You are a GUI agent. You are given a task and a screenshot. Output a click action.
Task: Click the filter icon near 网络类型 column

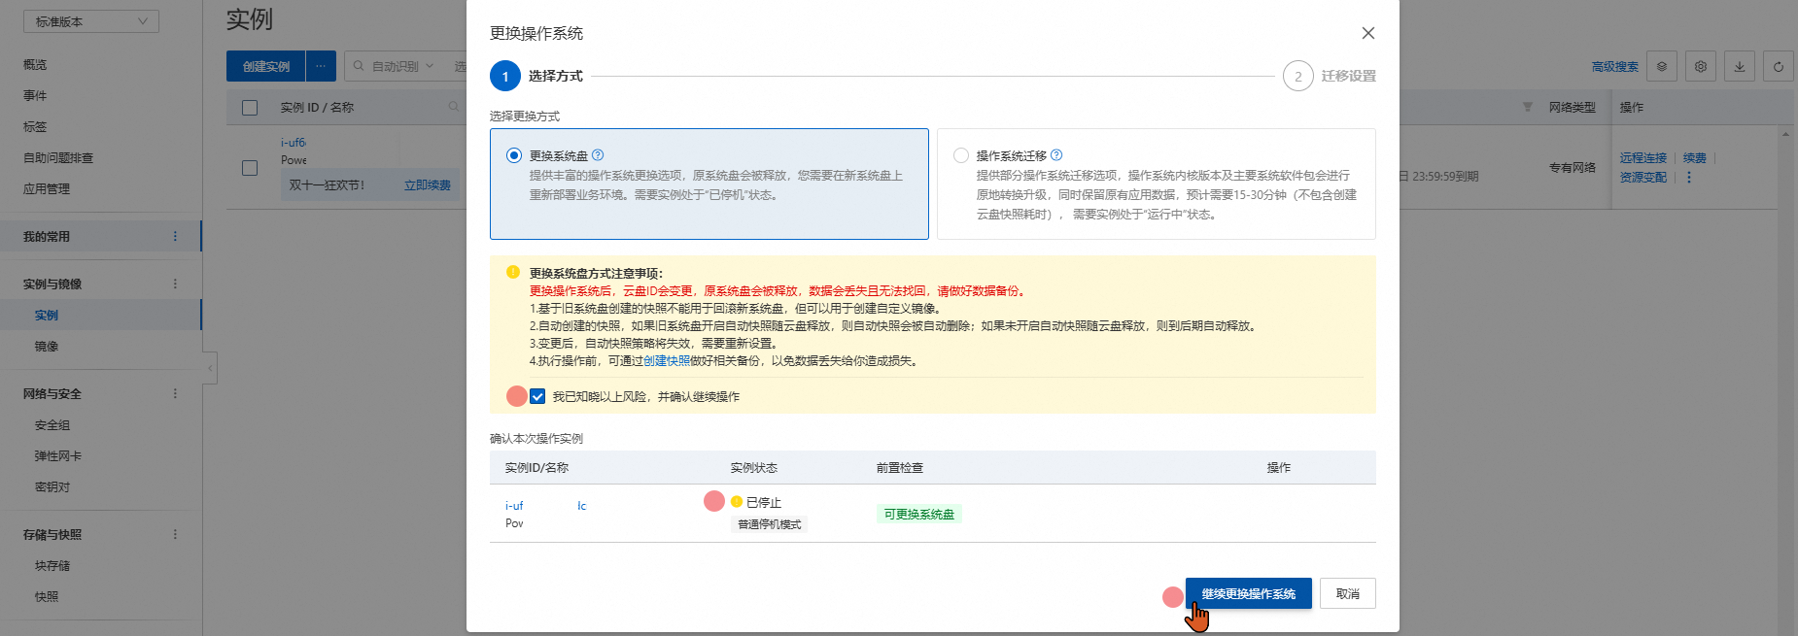[1527, 107]
